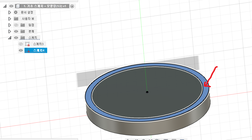Select the 본체 label

click(31, 31)
